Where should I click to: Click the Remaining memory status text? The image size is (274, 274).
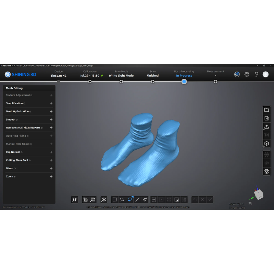point(24,207)
